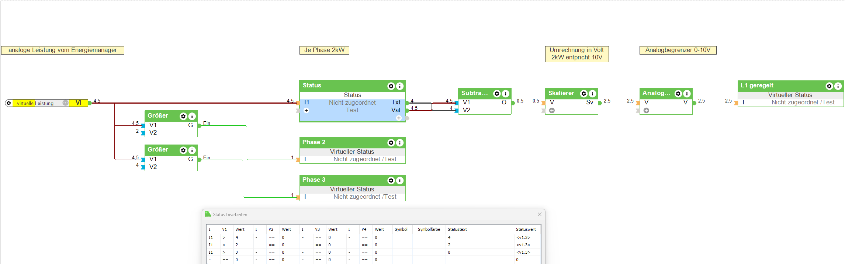Click Sv output label on Skalierer
Image resolution: width=845 pixels, height=264 pixels.
[x=589, y=103]
